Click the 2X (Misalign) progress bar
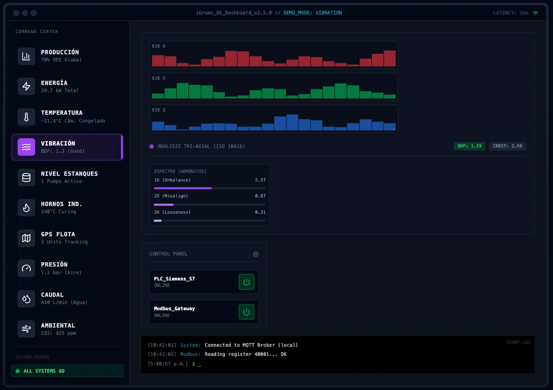Image resolution: width=553 pixels, height=390 pixels. 209,205
